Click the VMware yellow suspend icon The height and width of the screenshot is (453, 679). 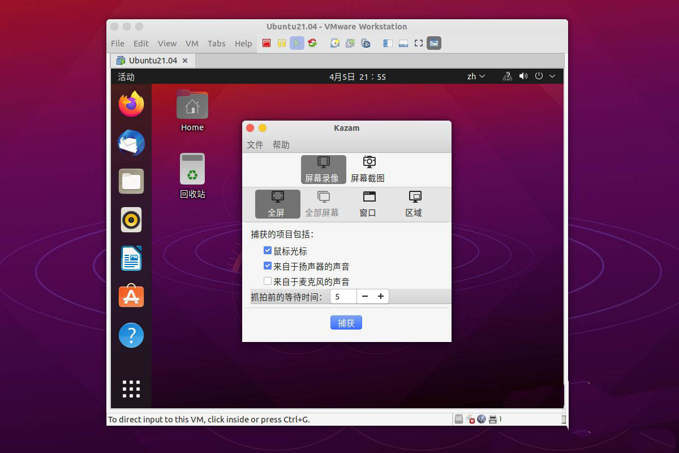(281, 43)
